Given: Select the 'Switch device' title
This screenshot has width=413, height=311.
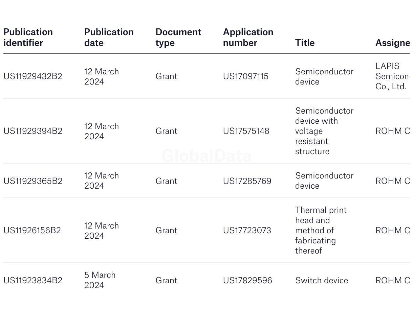Looking at the screenshot, I should point(322,281).
